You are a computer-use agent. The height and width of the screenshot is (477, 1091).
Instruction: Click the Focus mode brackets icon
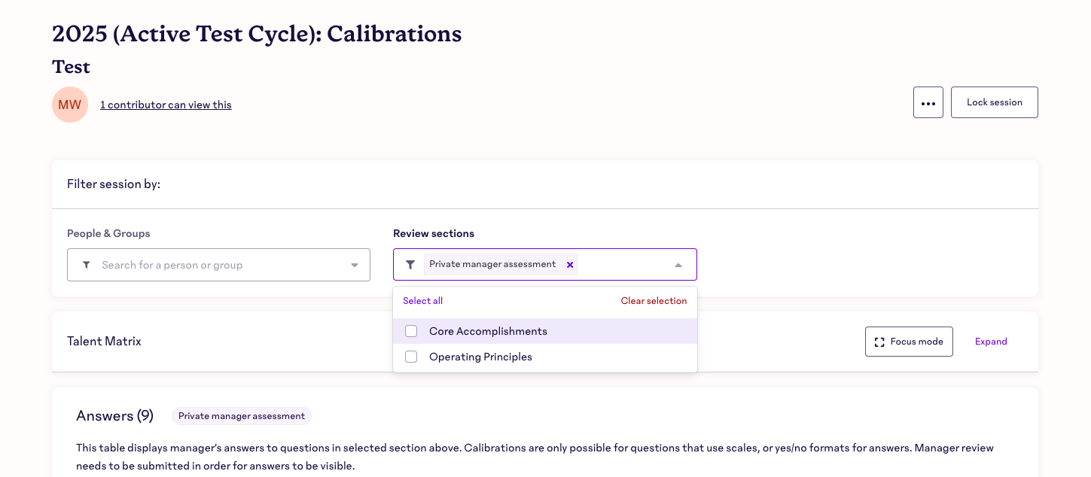point(879,342)
